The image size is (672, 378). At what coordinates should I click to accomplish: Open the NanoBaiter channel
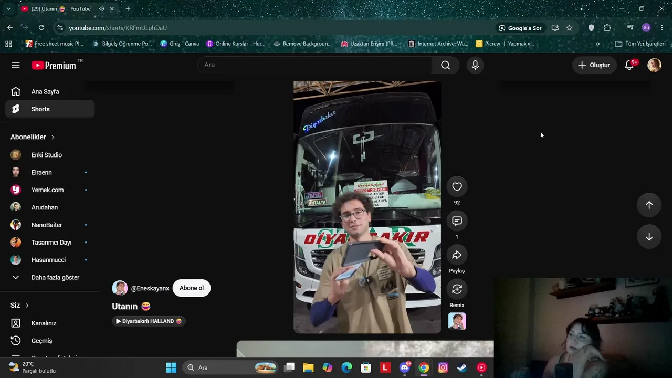coord(50,225)
